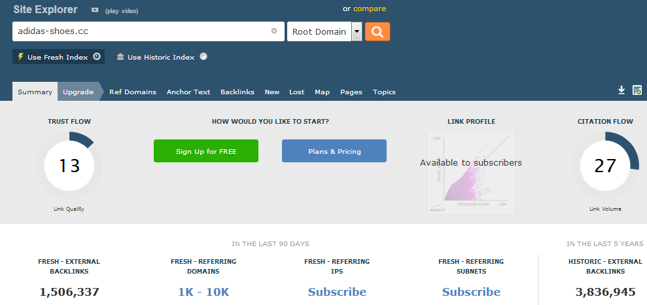Click the 3,836,945 historic backlinks value

[x=605, y=292]
